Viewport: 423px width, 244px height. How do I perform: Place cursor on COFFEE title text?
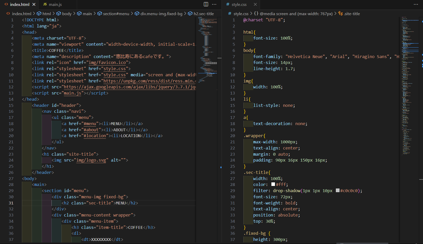pyautogui.click(x=56, y=50)
